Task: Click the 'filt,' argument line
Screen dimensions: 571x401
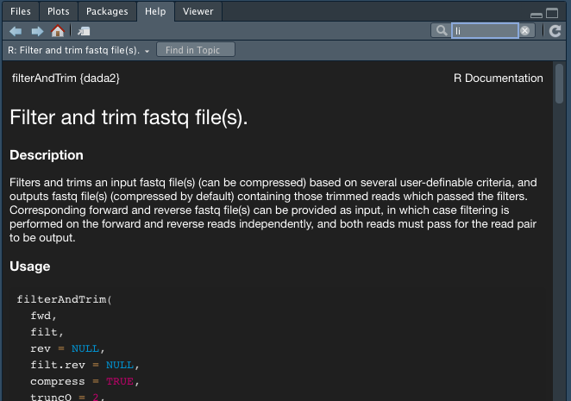Action: pyautogui.click(x=47, y=332)
